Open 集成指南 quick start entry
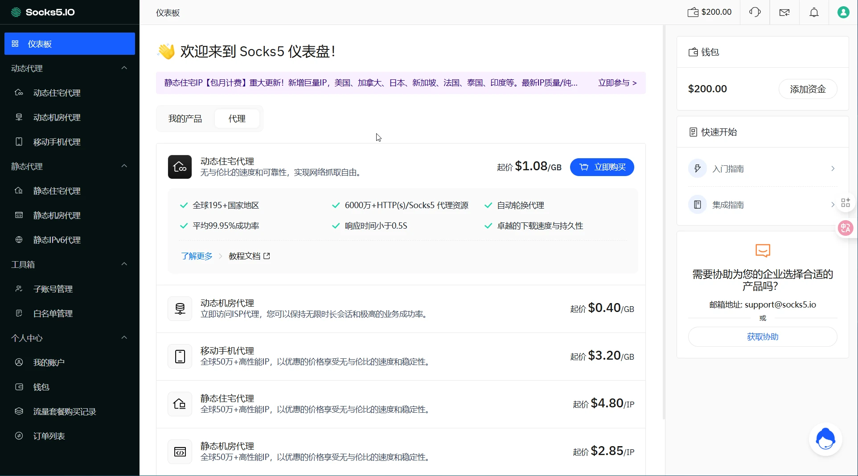The height and width of the screenshot is (476, 858). 763,205
